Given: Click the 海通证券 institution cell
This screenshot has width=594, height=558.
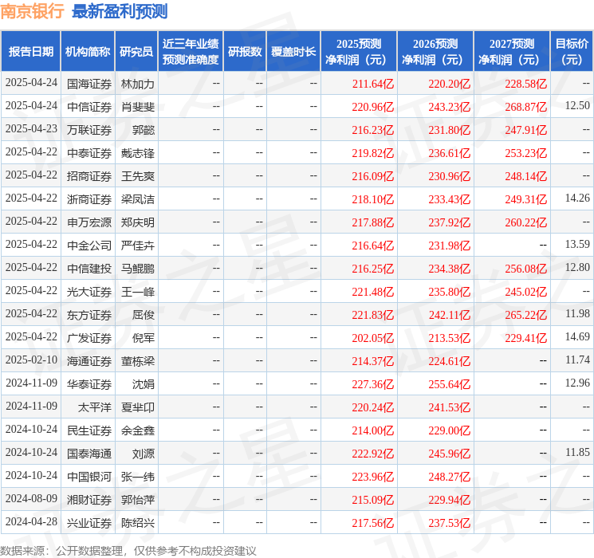Looking at the screenshot, I should click(89, 361).
